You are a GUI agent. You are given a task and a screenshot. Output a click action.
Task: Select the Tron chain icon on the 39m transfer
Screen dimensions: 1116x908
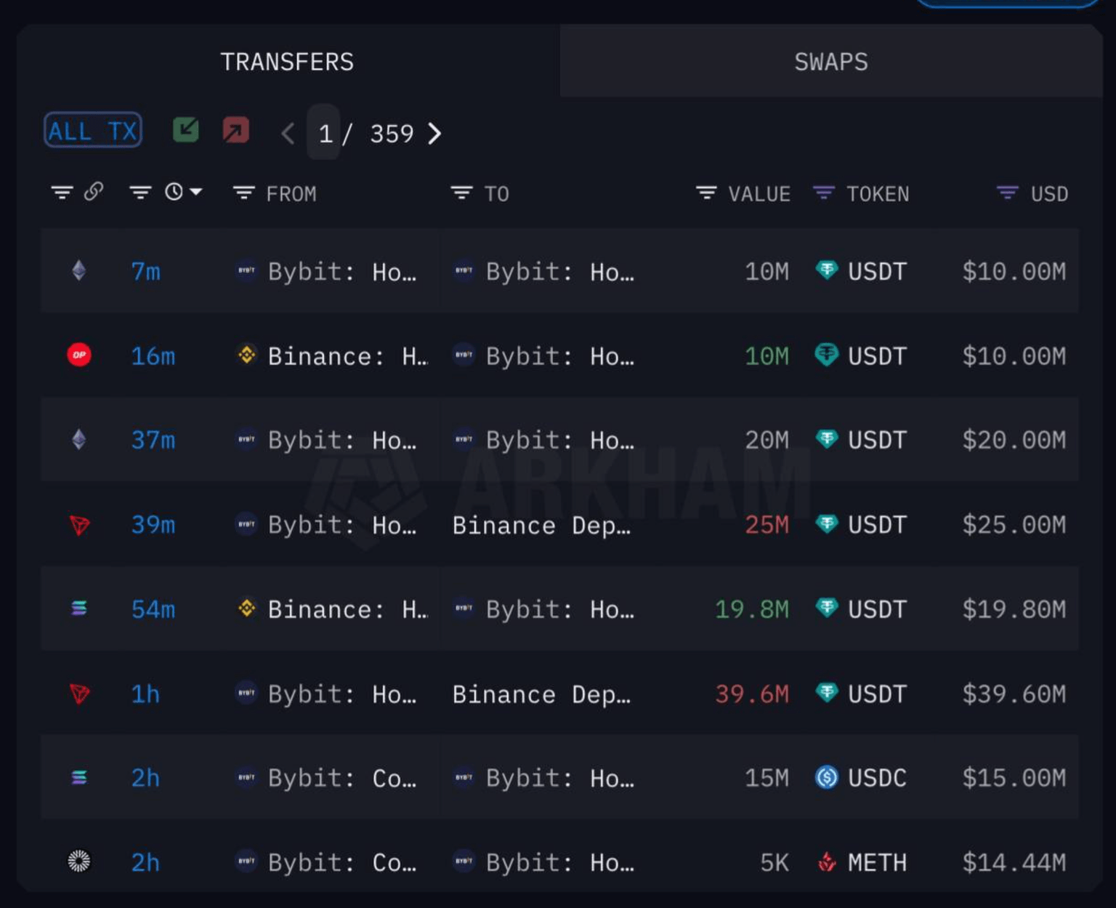(79, 525)
